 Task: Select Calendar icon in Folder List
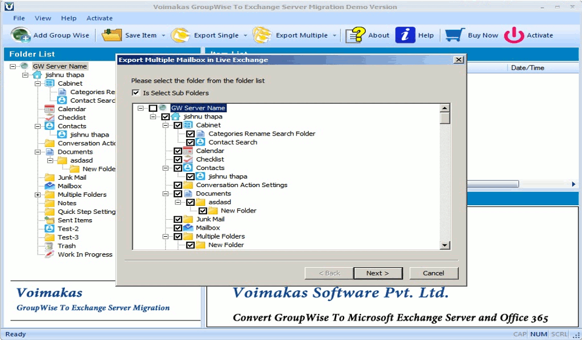(49, 109)
